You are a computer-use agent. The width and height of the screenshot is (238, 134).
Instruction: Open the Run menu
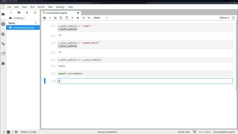coord(32,7)
